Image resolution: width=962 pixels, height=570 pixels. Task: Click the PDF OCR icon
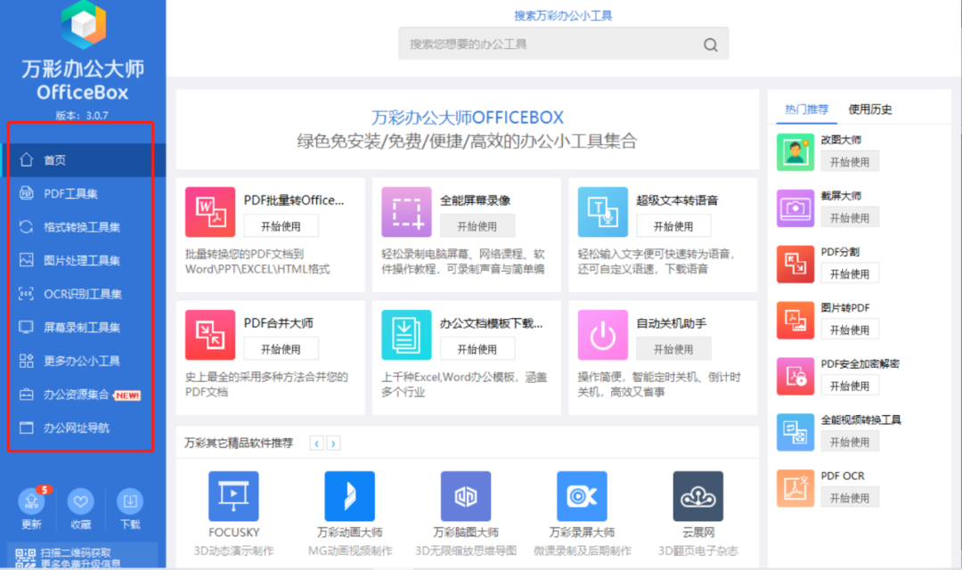click(x=795, y=488)
